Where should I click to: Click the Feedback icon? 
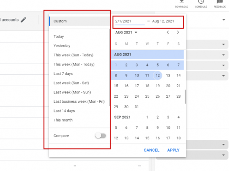(219, 2)
